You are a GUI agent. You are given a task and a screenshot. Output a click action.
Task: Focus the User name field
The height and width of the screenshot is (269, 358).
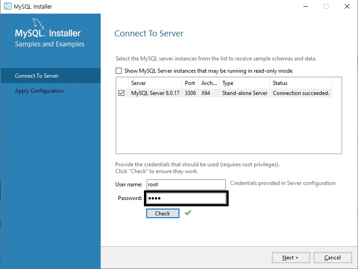pyautogui.click(x=186, y=184)
